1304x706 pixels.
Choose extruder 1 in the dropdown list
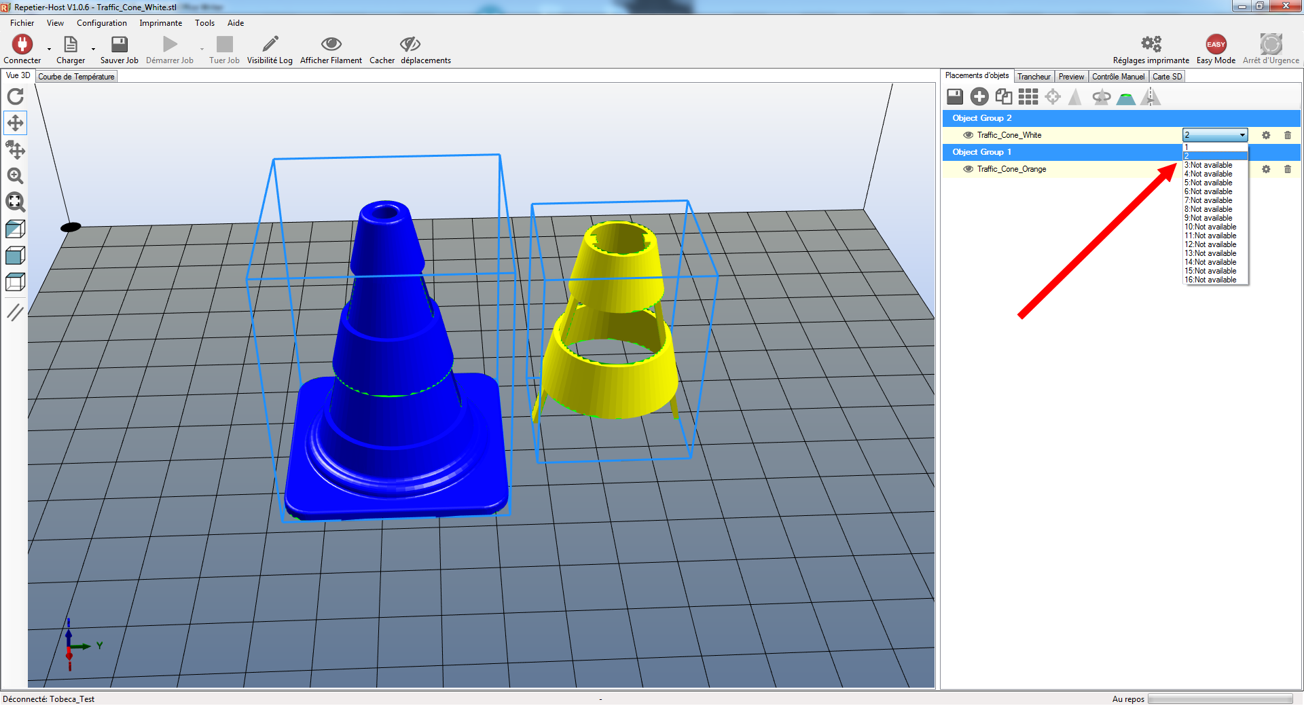coord(1214,147)
